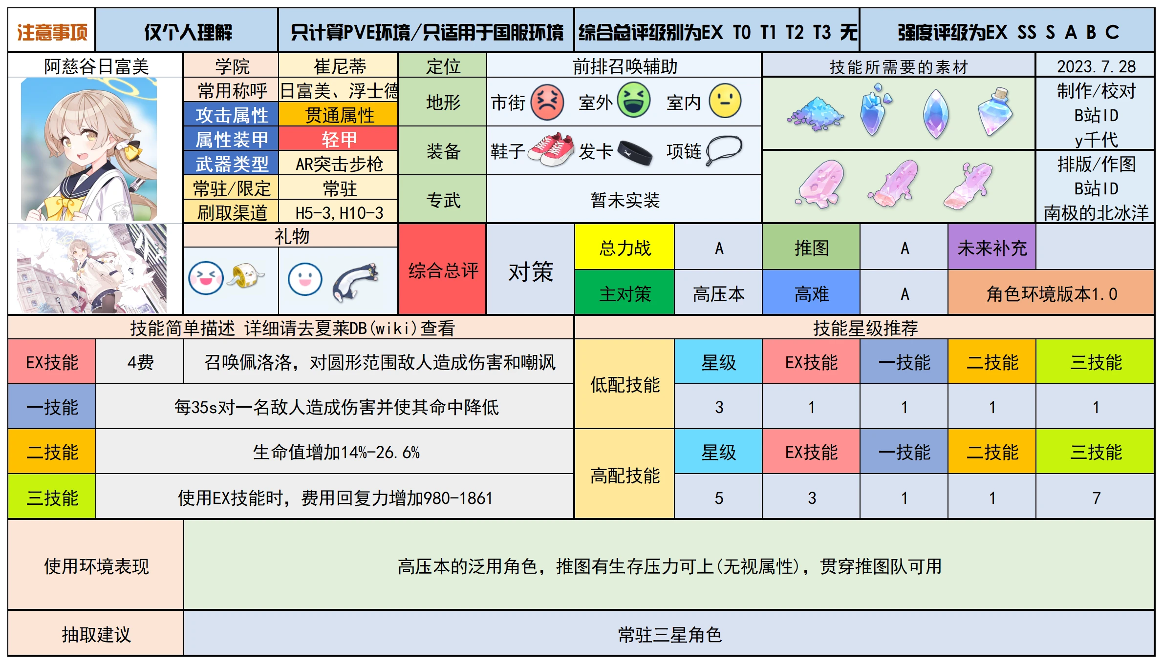Click the orange 注意事项 header cell
The image size is (1163, 664).
pos(52,32)
